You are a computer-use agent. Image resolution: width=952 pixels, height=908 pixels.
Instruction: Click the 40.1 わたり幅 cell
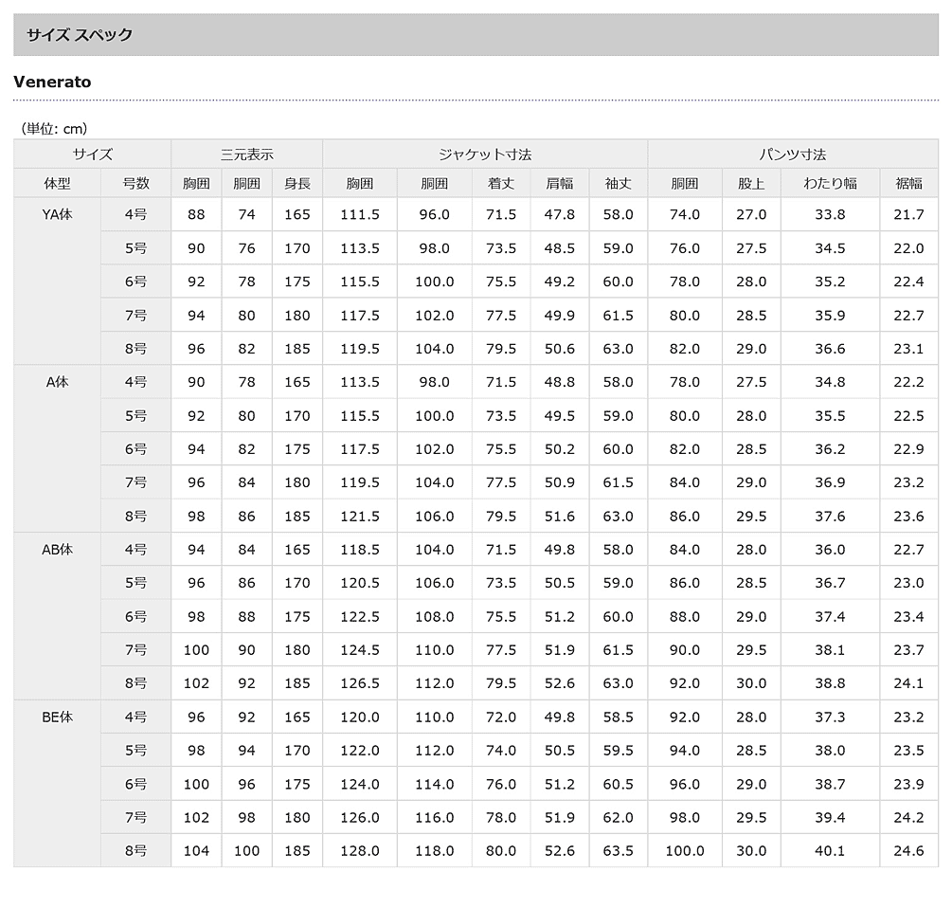830,851
